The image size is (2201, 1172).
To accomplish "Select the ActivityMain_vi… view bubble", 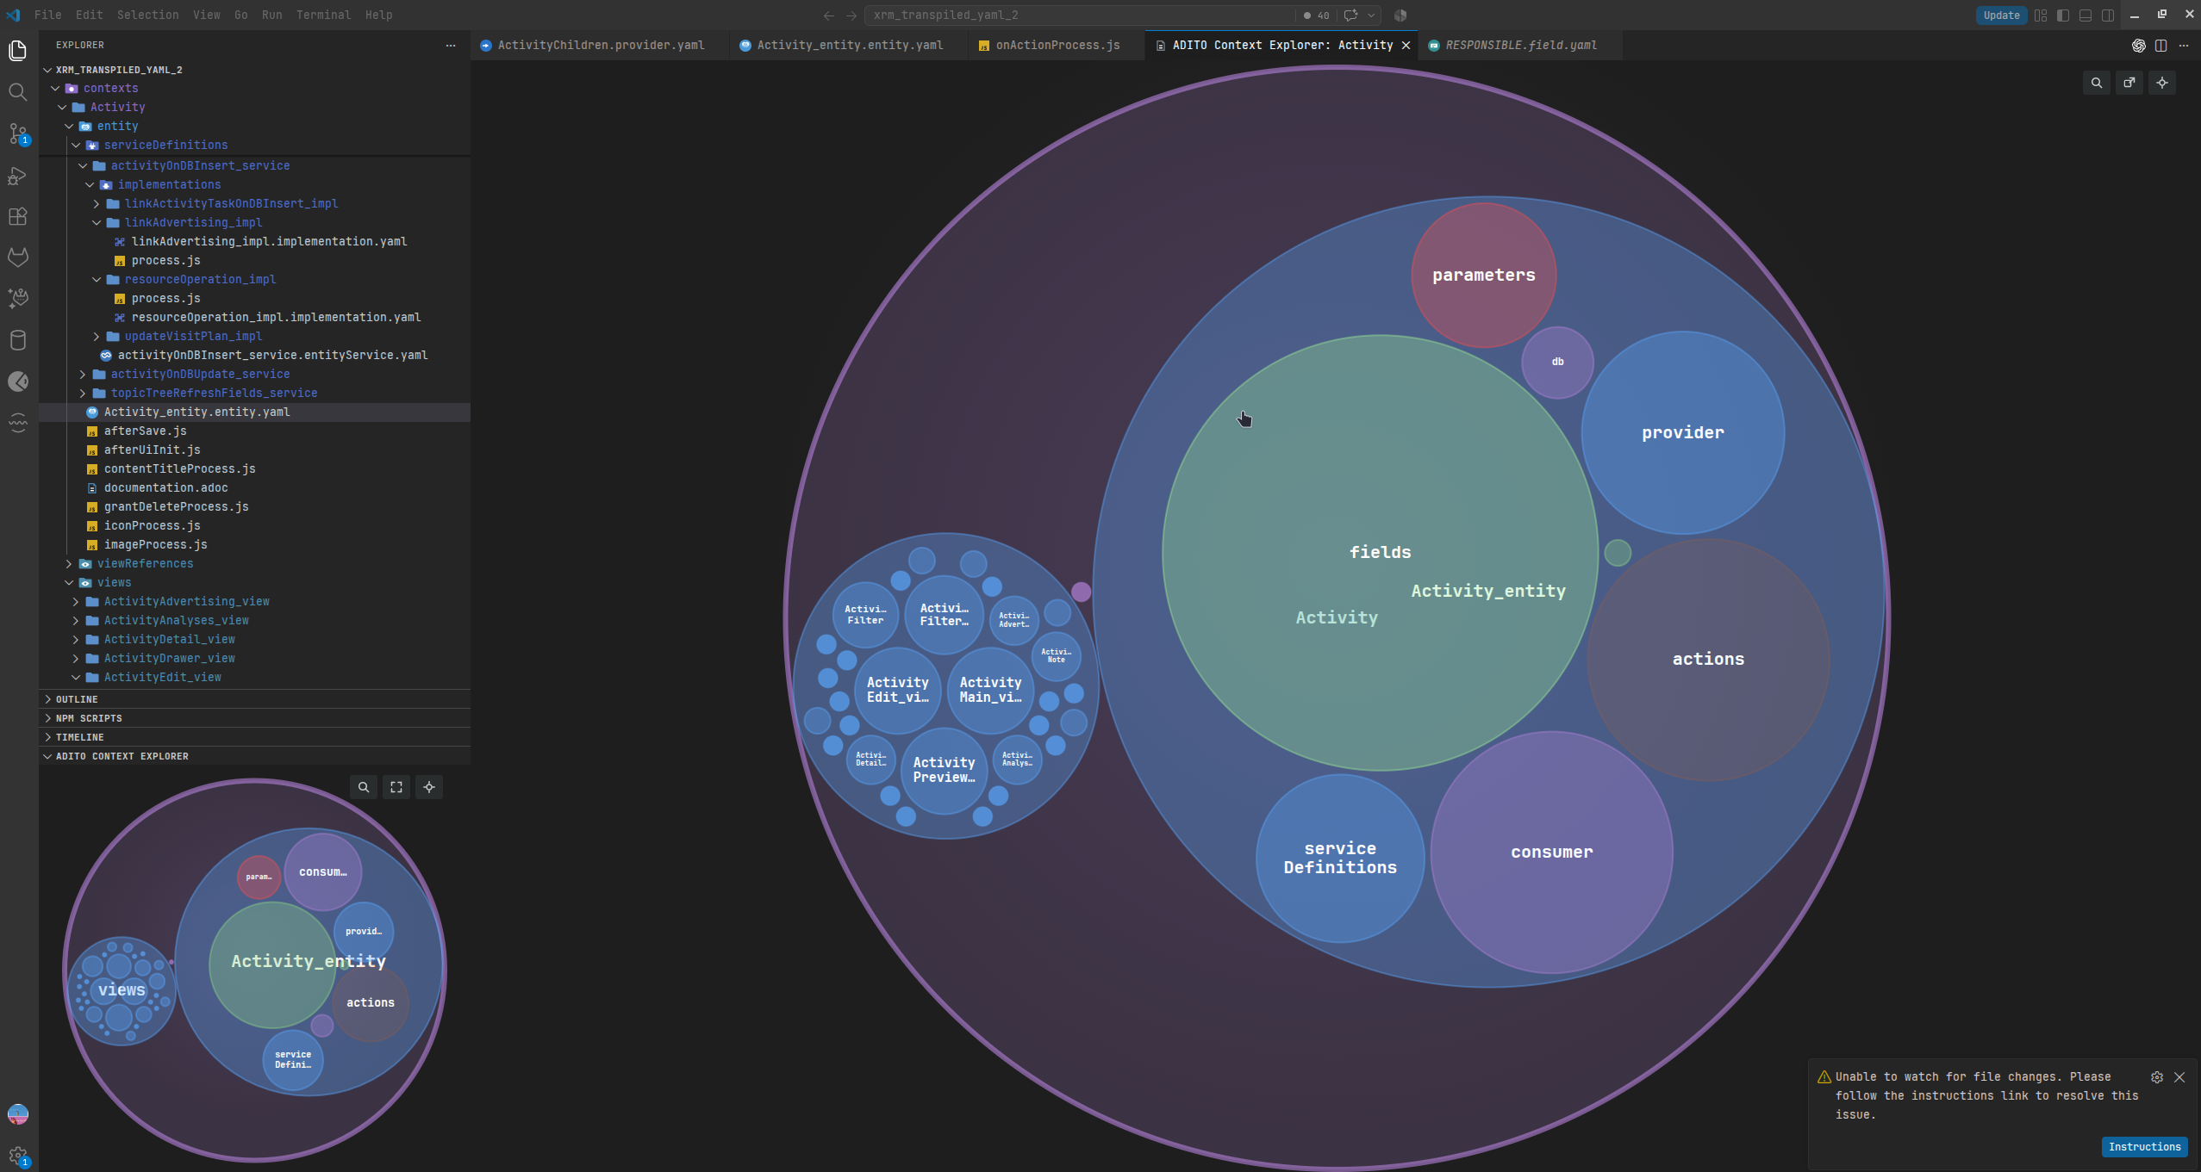I will (x=990, y=691).
